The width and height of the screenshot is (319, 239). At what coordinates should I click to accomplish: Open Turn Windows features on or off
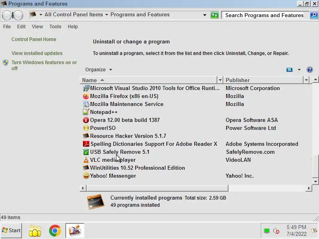(44, 65)
